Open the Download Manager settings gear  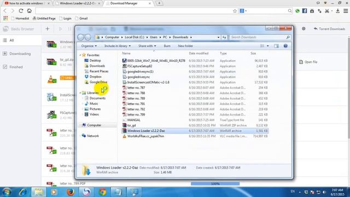[304, 28]
